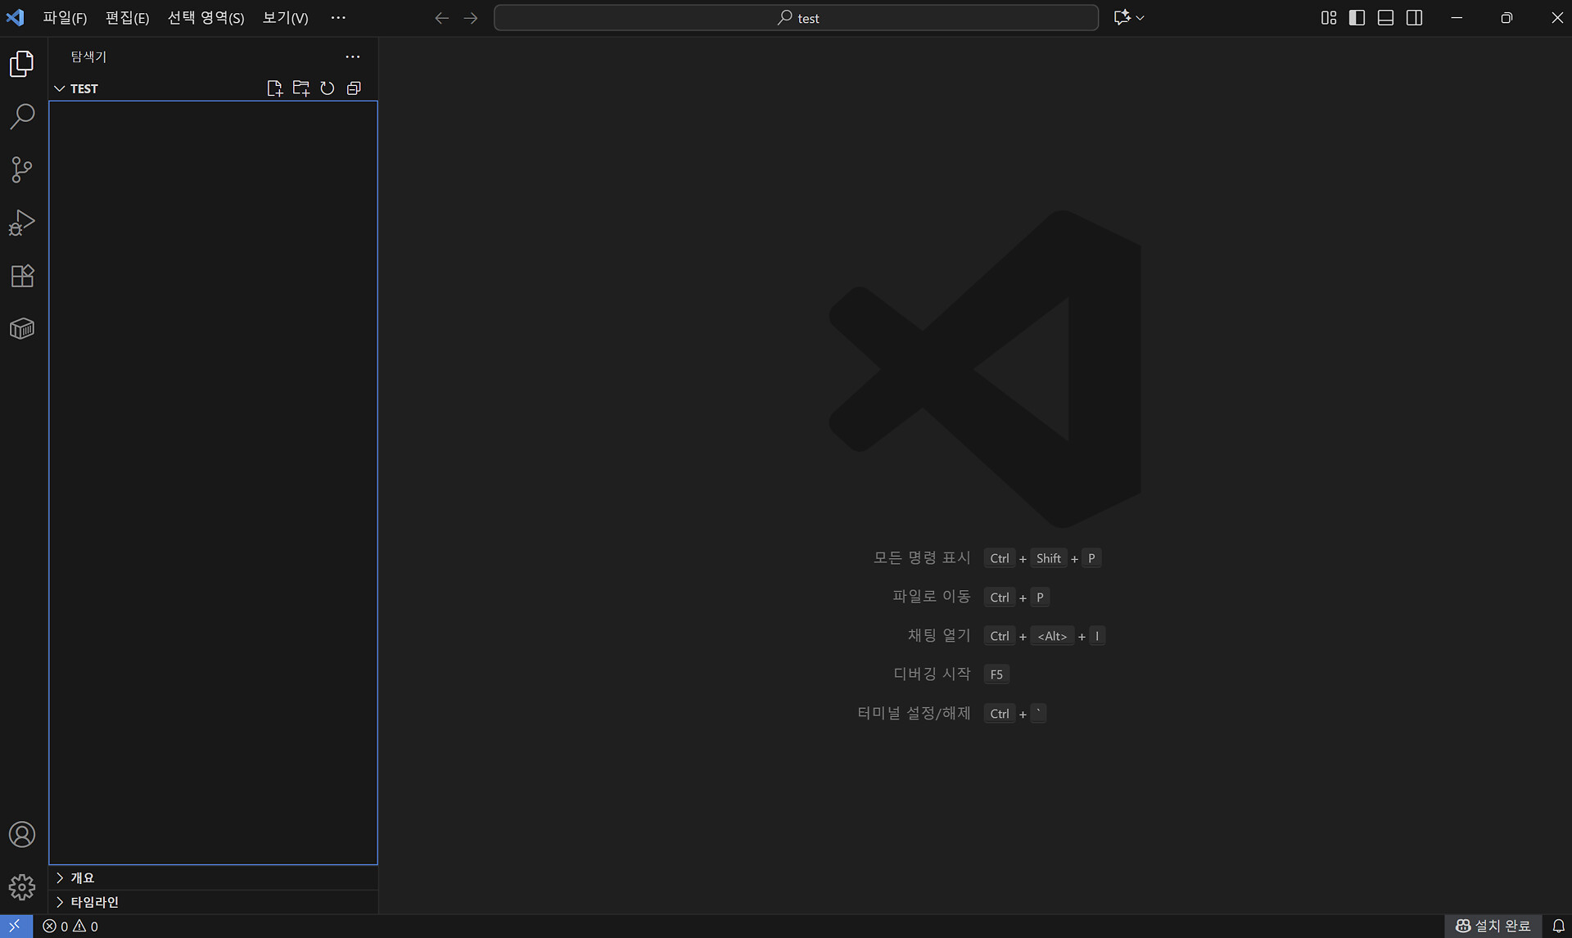Click the 설치 완료 status bar button
This screenshot has height=938, width=1572.
tap(1493, 926)
